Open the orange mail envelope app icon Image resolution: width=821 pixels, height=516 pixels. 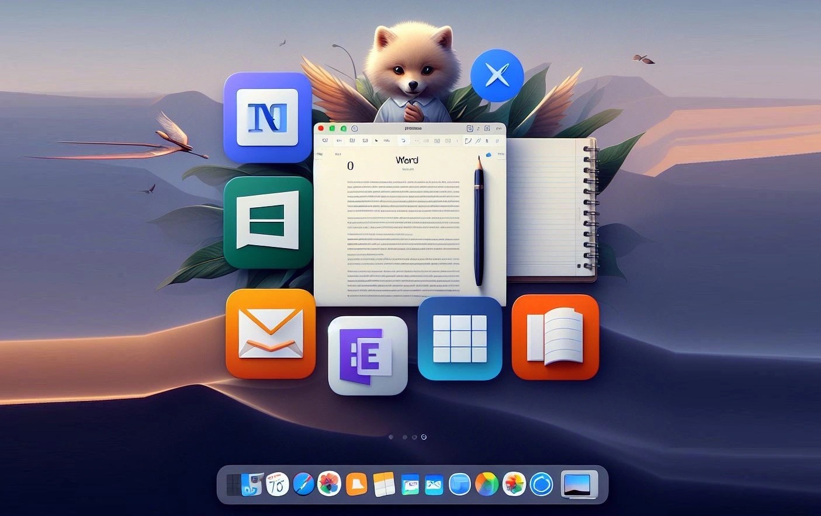coord(271,333)
